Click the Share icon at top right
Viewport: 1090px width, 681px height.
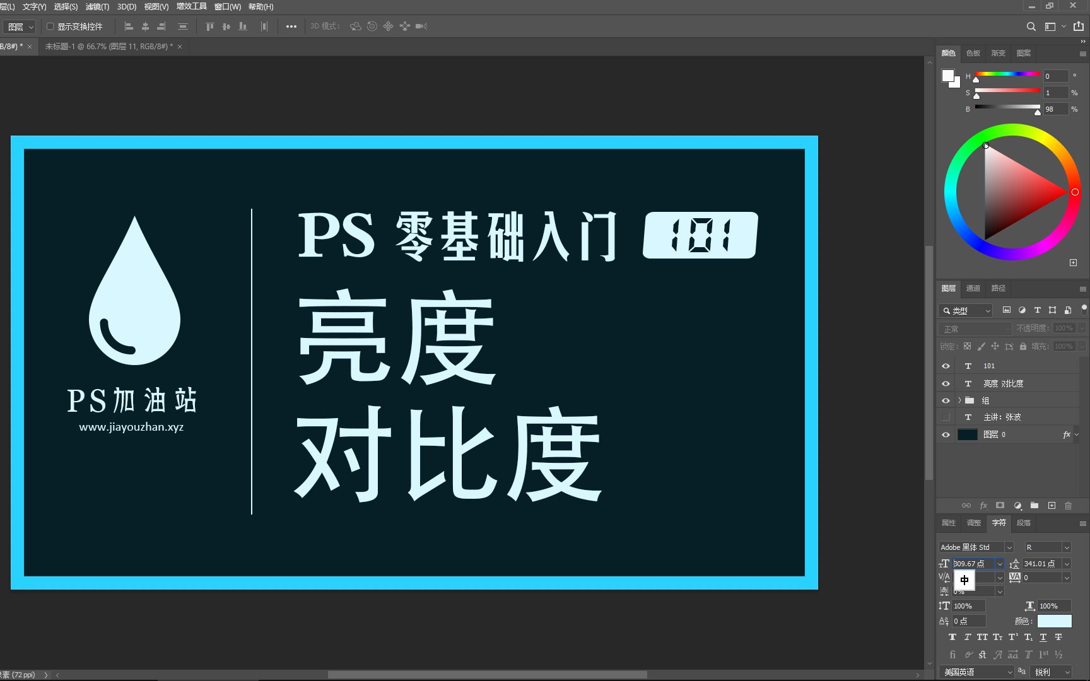[1079, 26]
